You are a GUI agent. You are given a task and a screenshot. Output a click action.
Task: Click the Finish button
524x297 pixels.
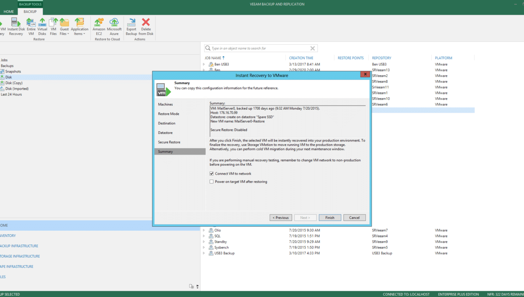pyautogui.click(x=330, y=218)
